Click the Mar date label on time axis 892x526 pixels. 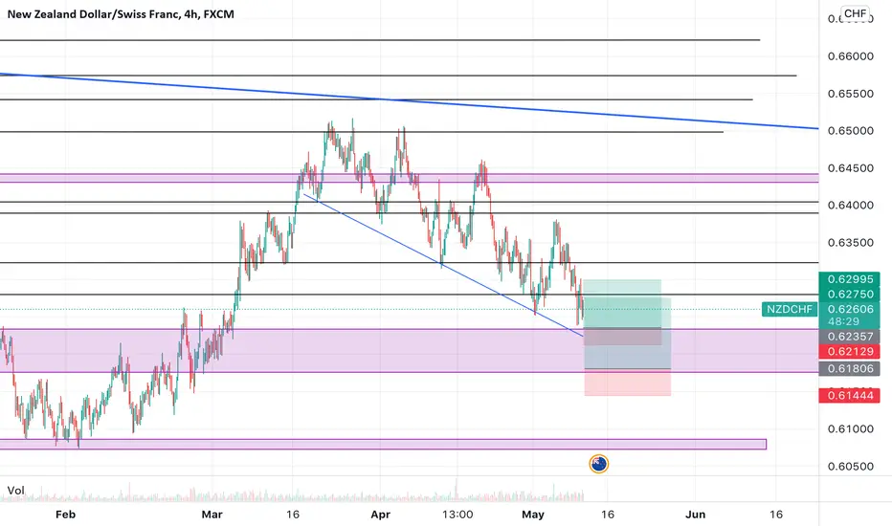(212, 515)
